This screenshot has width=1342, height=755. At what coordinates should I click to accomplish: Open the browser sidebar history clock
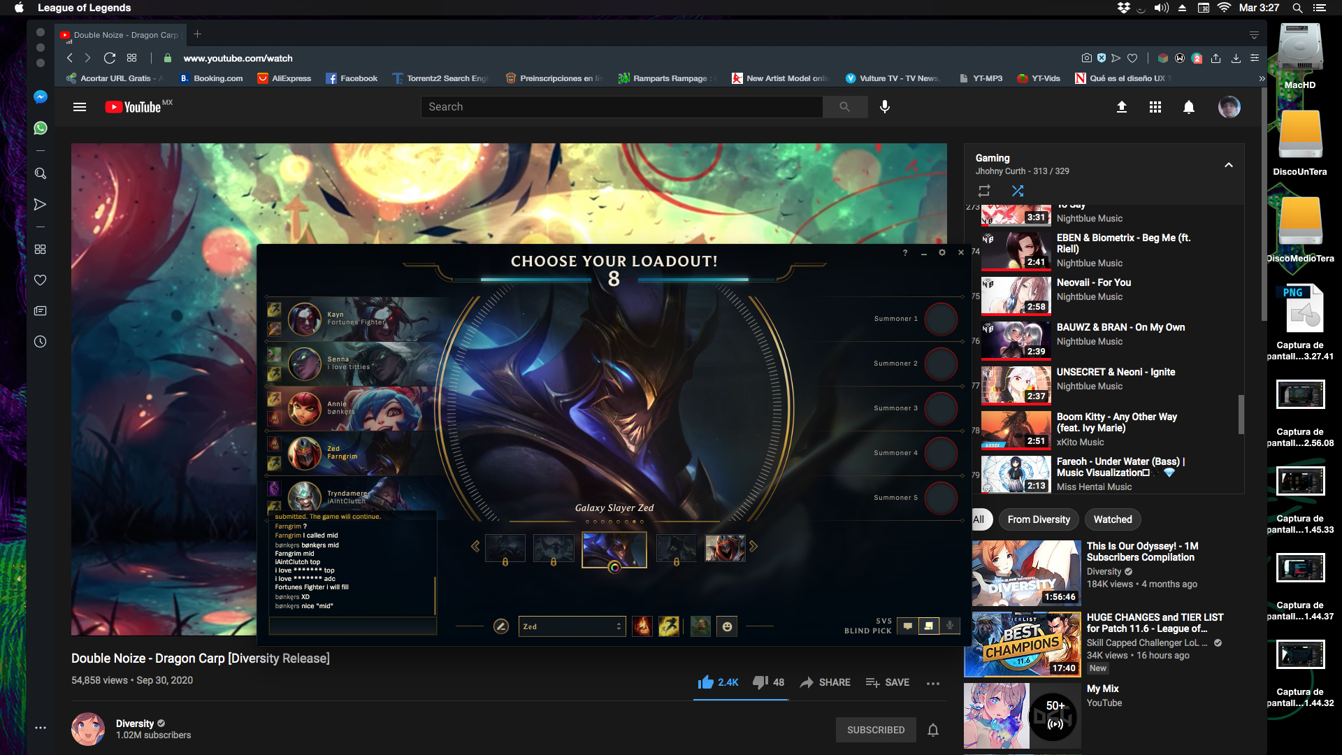click(x=41, y=342)
